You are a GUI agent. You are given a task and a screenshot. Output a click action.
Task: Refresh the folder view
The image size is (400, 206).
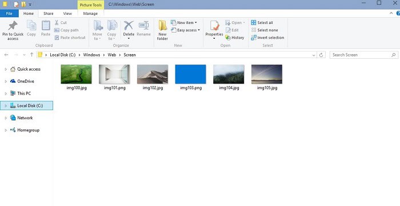coord(321,55)
